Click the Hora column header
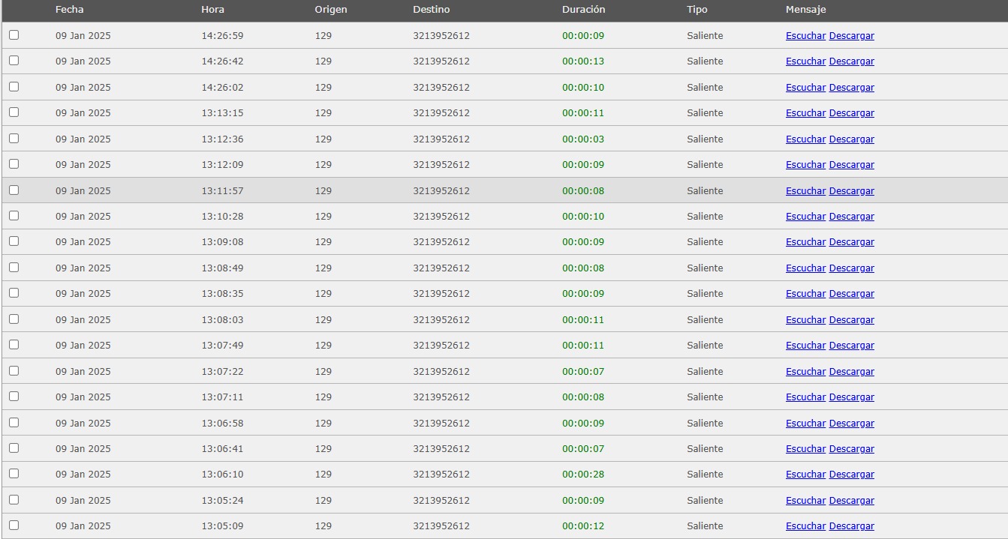Screen dimensions: 1008x539 [212, 10]
